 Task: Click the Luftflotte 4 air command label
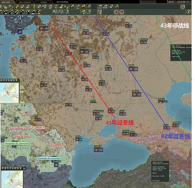[39, 128]
